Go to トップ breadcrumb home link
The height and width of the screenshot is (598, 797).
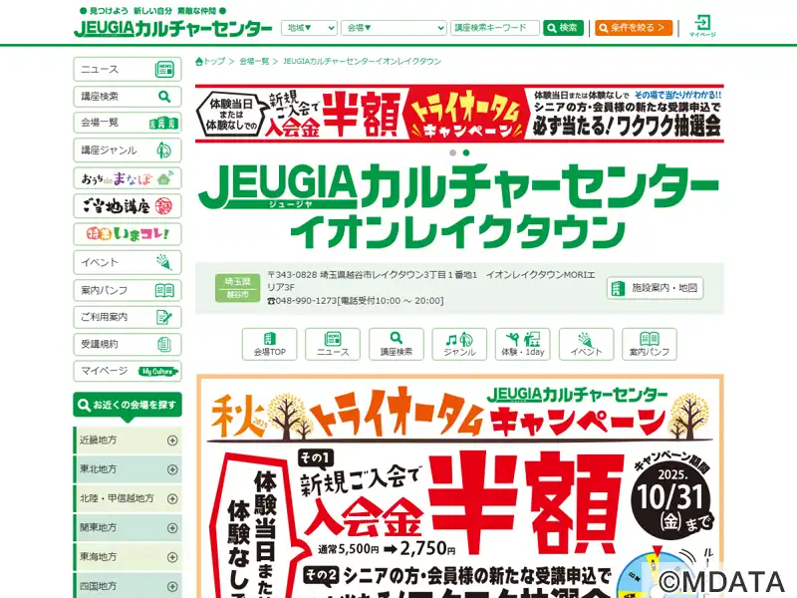210,62
